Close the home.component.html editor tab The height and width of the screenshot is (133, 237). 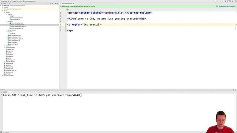click(73, 3)
